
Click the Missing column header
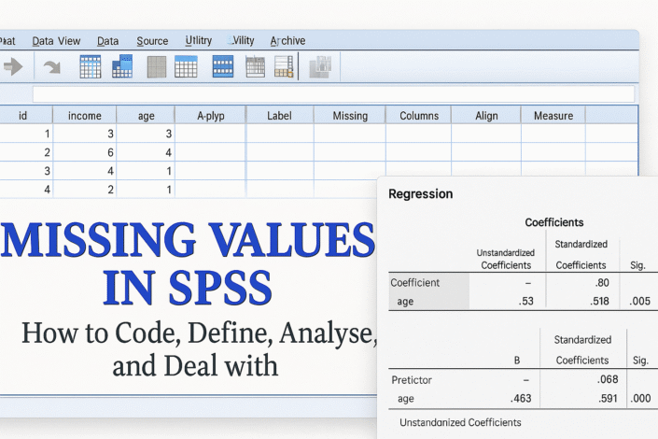pyautogui.click(x=350, y=116)
